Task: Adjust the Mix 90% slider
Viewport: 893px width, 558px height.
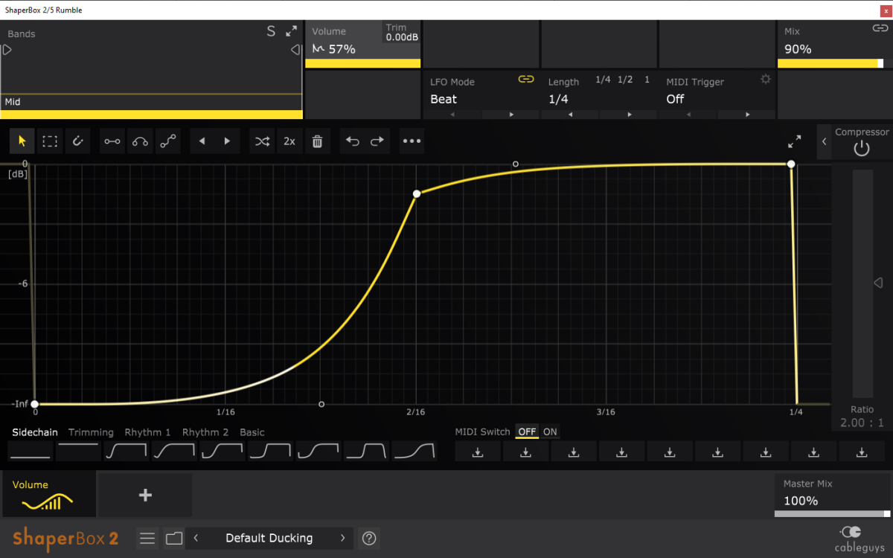Action: point(833,63)
